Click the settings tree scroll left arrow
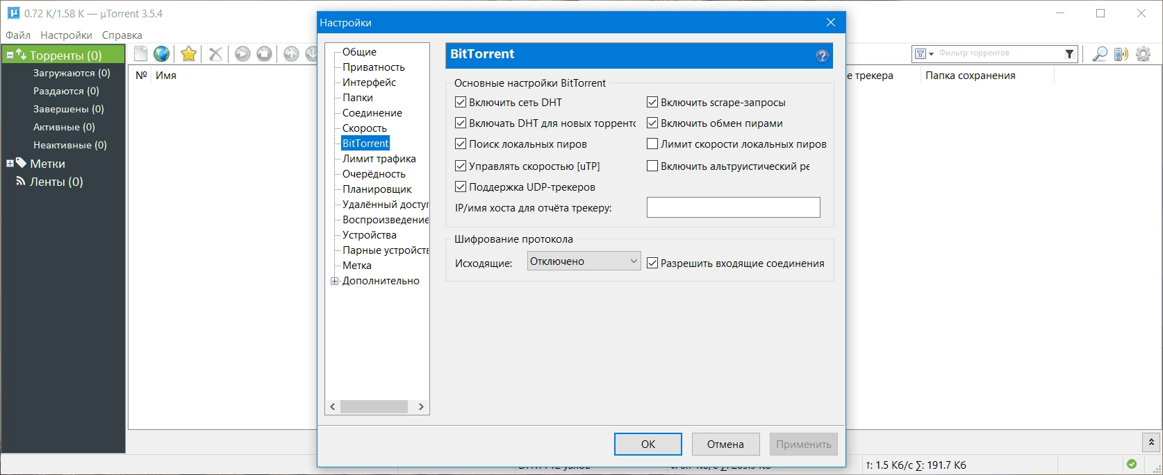Viewport: 1163px width, 475px height. click(x=332, y=406)
